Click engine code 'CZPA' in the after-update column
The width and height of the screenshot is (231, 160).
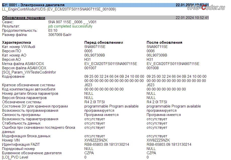pos(151,153)
